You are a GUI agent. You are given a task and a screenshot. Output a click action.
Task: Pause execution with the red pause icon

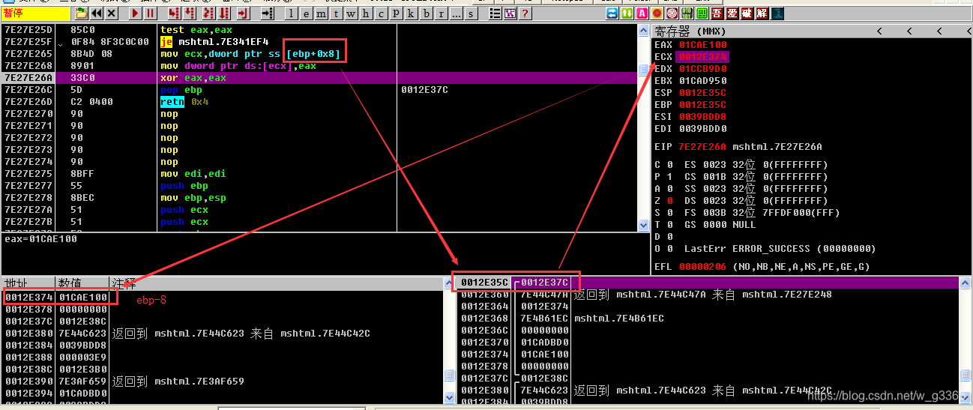[150, 13]
